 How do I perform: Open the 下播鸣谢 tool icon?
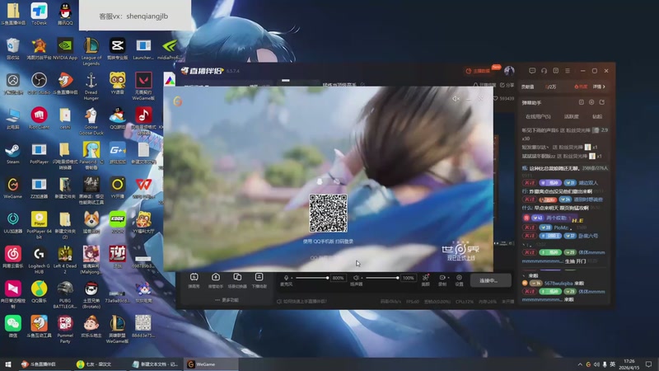[x=259, y=280]
